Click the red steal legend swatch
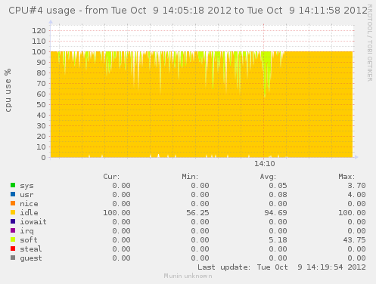 tap(13, 248)
